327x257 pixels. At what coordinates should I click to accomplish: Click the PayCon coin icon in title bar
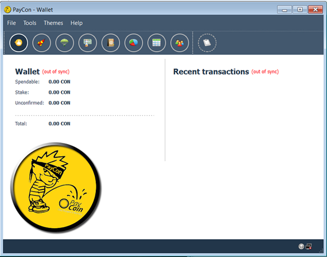[8, 10]
